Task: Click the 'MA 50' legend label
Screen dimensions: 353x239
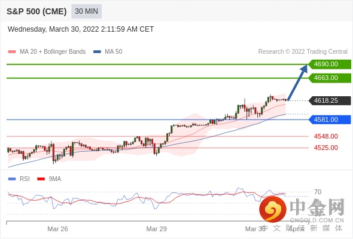Action: 114,52
